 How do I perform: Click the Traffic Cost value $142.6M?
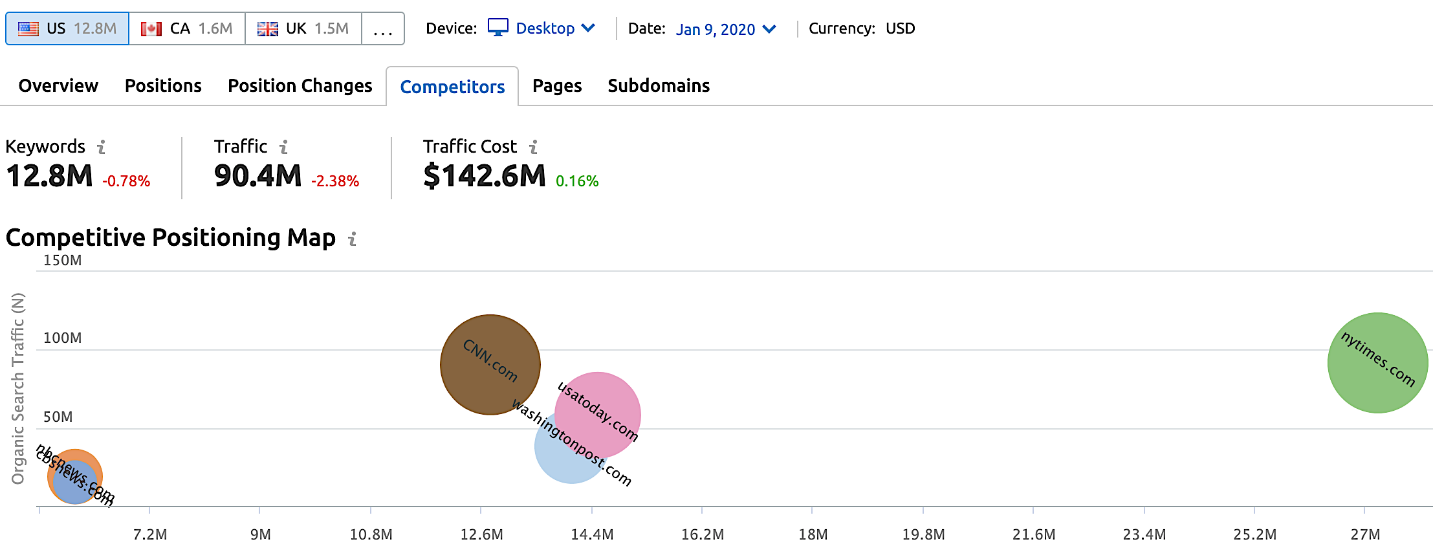point(485,176)
